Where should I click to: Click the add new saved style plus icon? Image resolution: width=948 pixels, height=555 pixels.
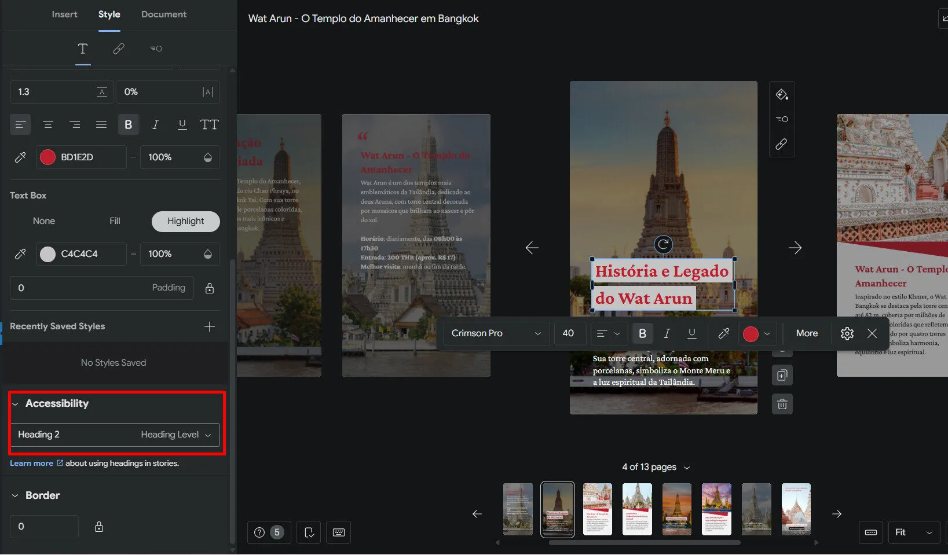coord(210,326)
